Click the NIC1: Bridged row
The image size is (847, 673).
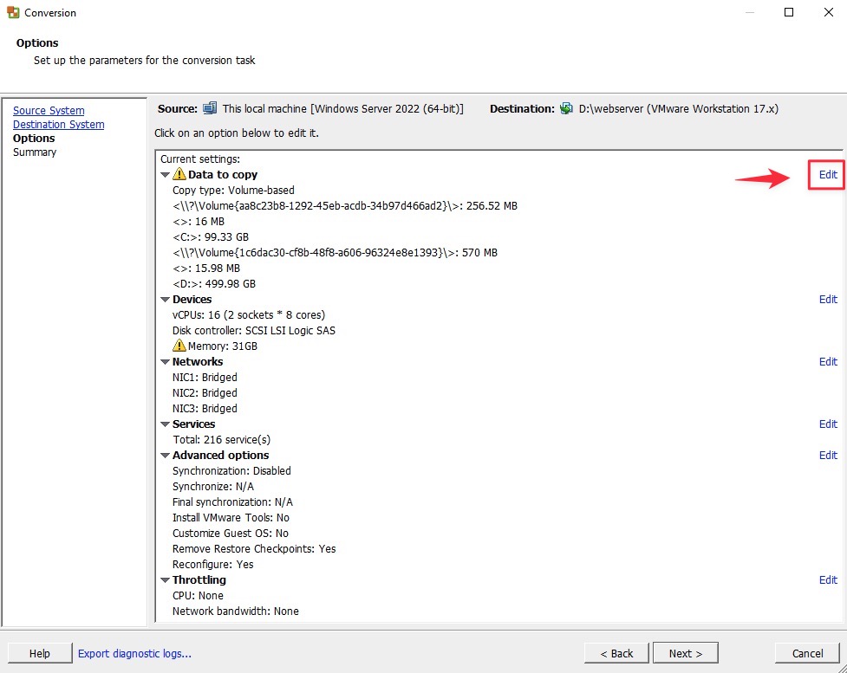tap(205, 378)
